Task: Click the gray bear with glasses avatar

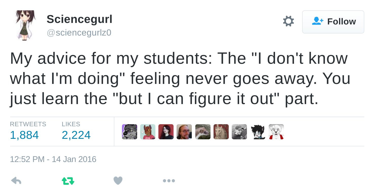Action: (130, 132)
